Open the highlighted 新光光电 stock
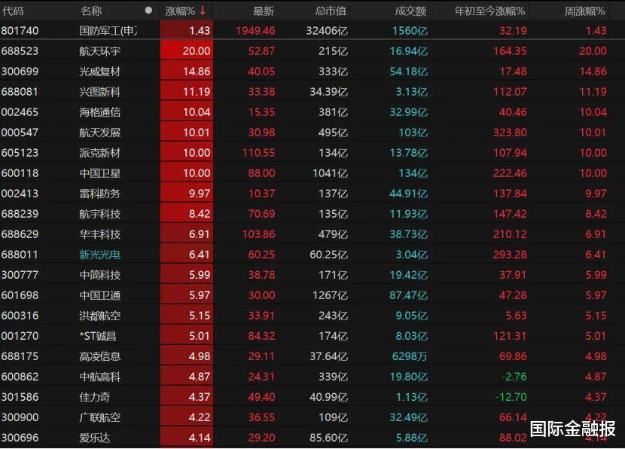 (x=99, y=255)
